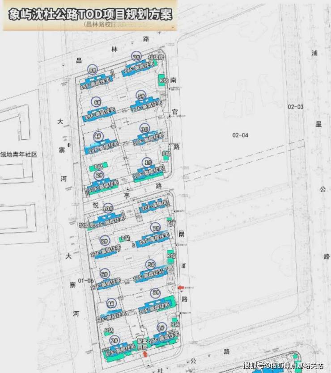Click the 领地青年社区 label
The height and width of the screenshot is (373, 331).
tap(19, 155)
